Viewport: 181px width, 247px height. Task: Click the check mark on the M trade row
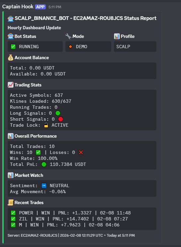(13, 225)
